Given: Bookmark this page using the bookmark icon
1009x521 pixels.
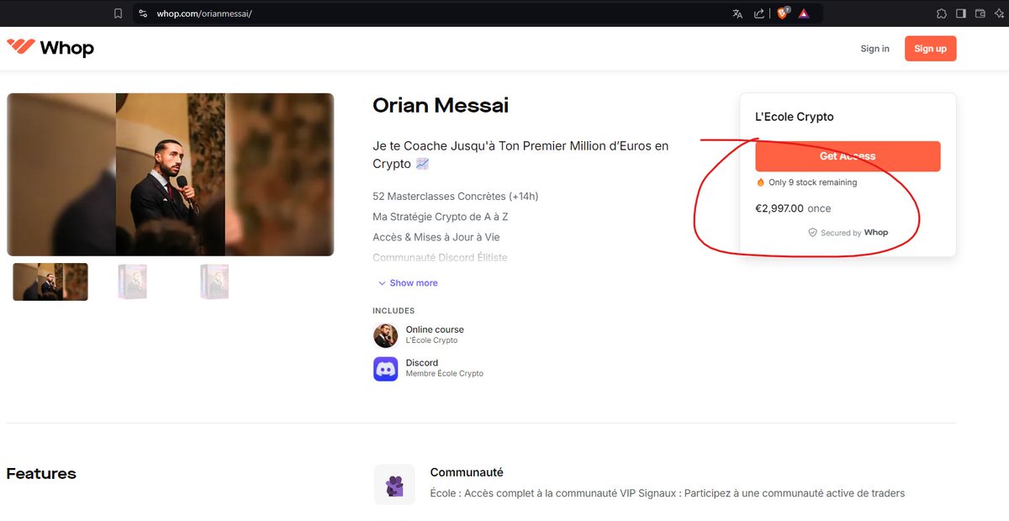Looking at the screenshot, I should [118, 13].
